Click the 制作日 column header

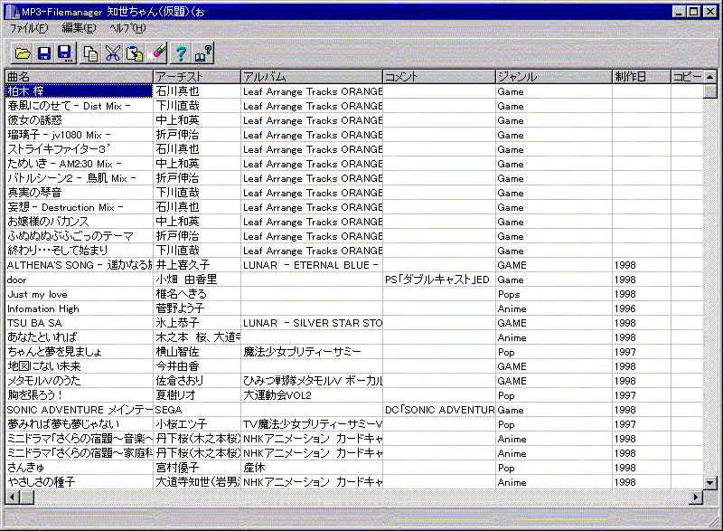(642, 77)
